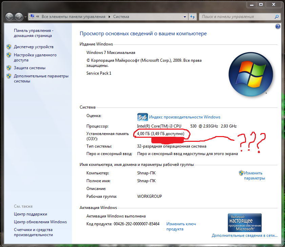Click the page heading 'Просмотр основных сведений о вашем компьютере'
Screen dimensions: 285x247
pos(143,34)
